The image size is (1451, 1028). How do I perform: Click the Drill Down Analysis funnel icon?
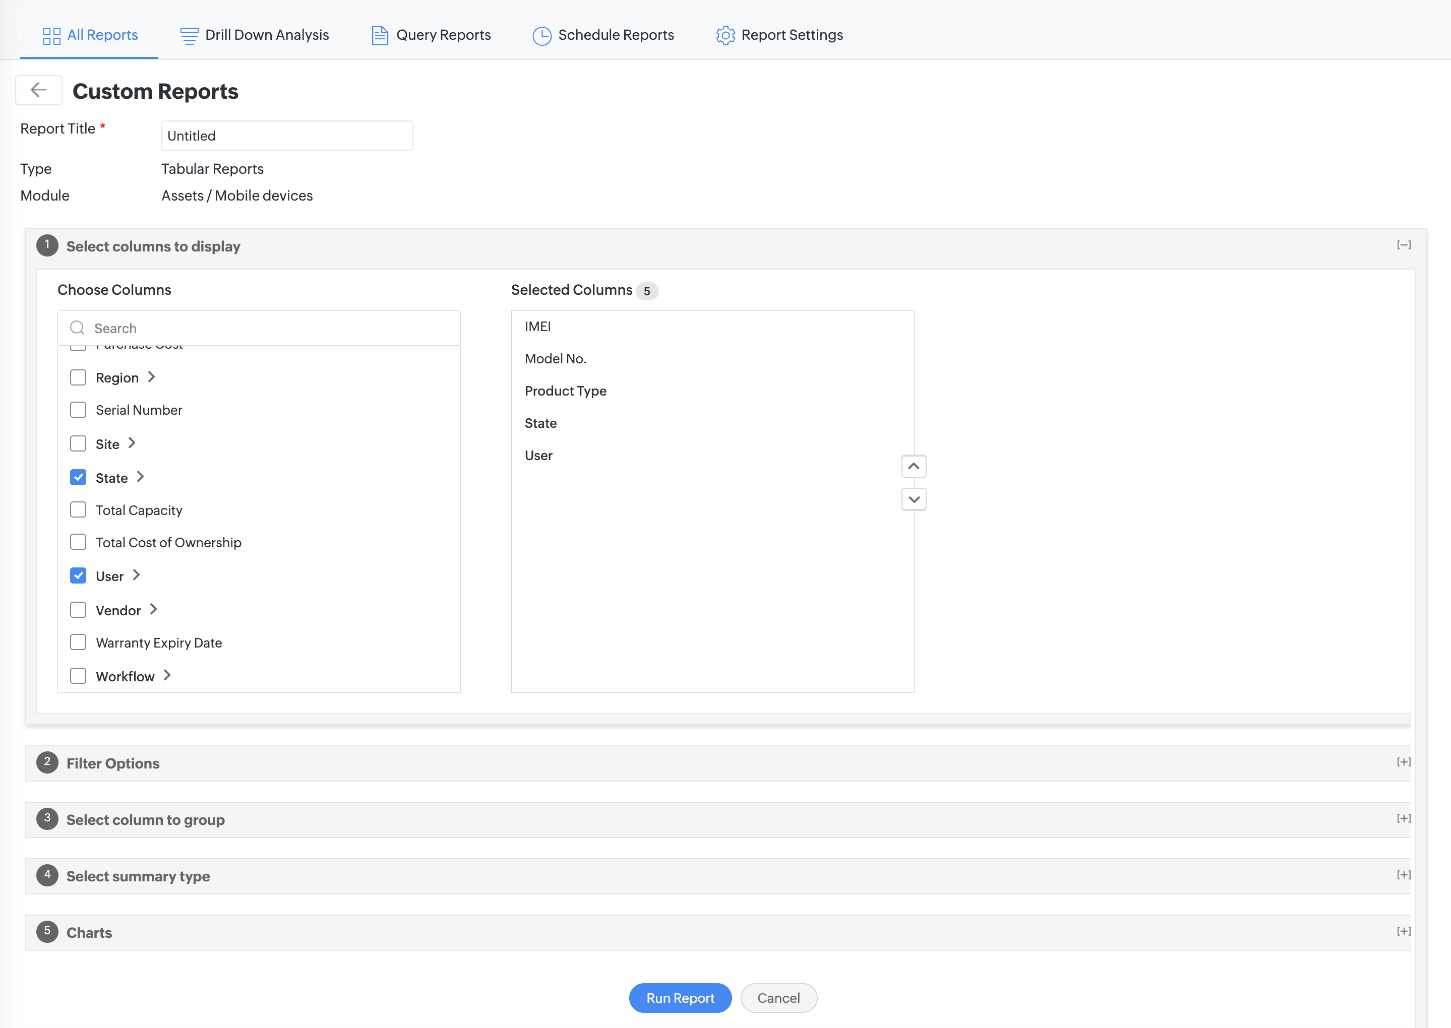pos(189,35)
